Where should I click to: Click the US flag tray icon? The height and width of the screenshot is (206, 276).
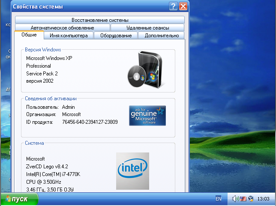pos(243,199)
